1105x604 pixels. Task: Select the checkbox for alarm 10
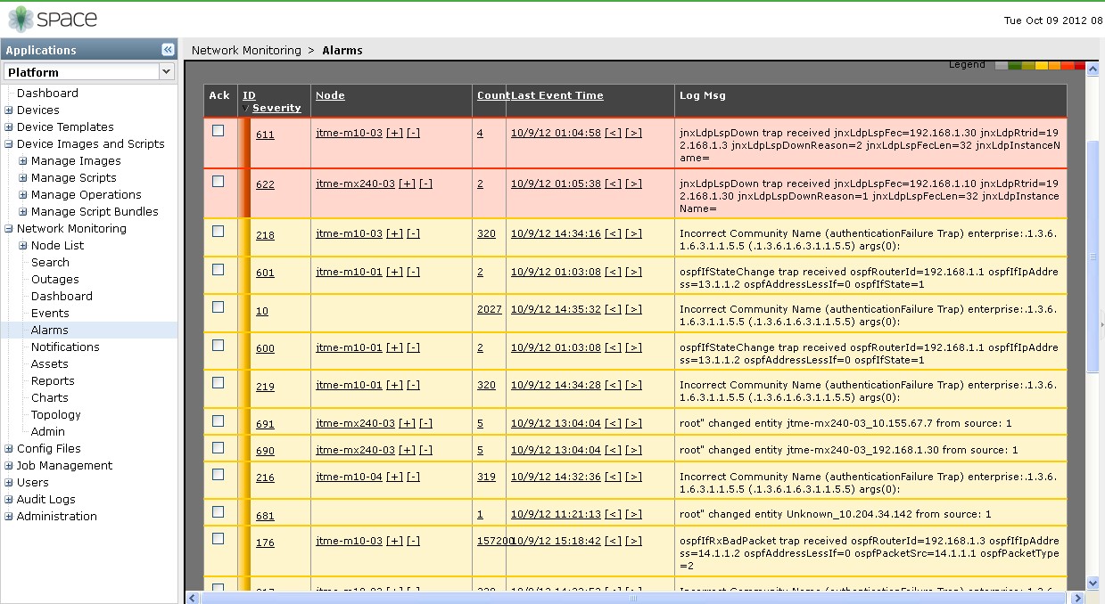(219, 307)
